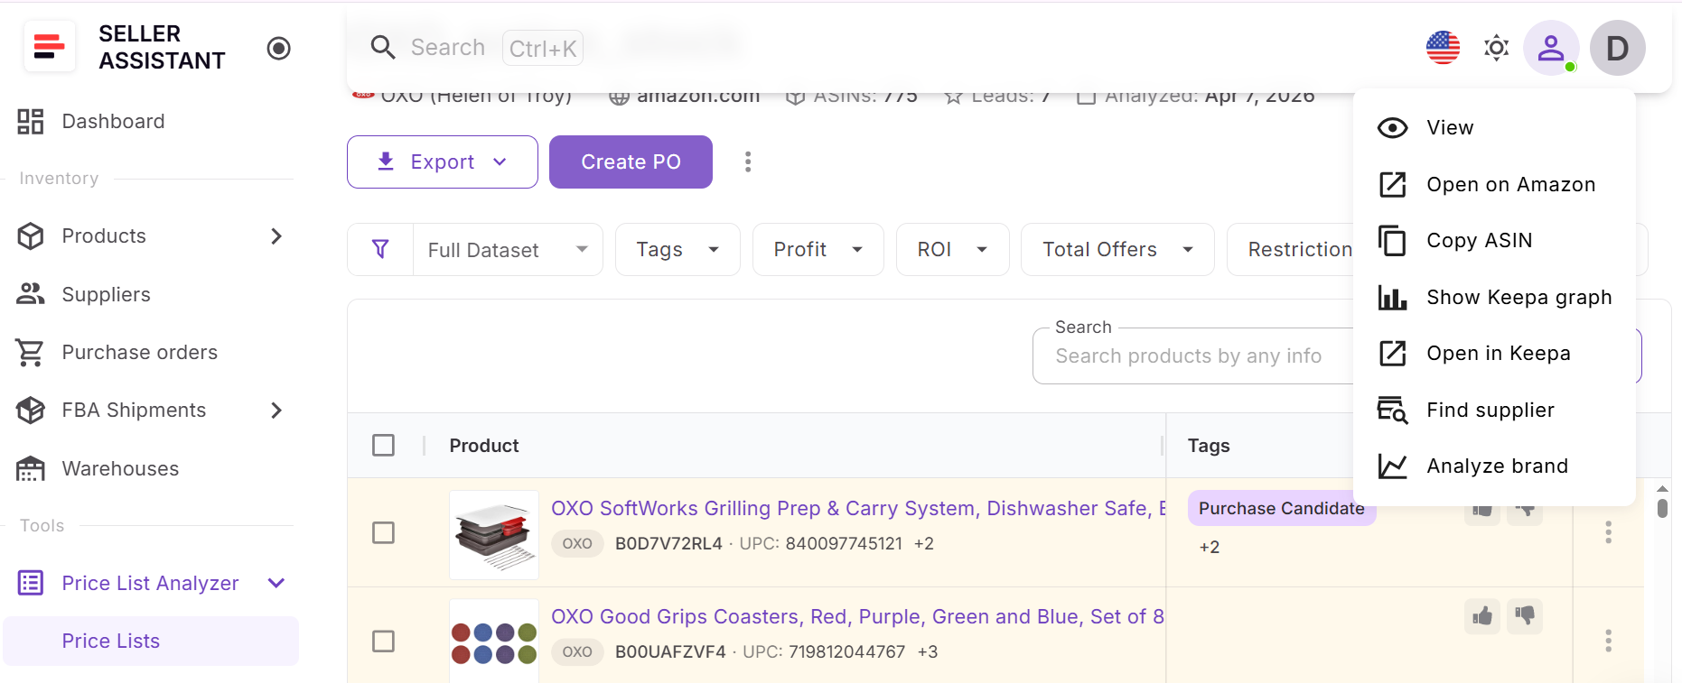Click the magnifier search icon

(383, 48)
